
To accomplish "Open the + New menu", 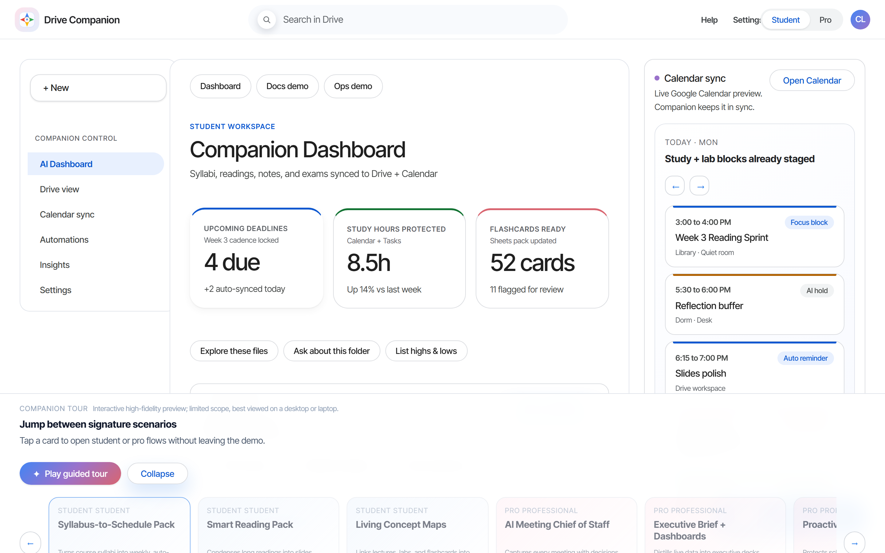I will (98, 88).
